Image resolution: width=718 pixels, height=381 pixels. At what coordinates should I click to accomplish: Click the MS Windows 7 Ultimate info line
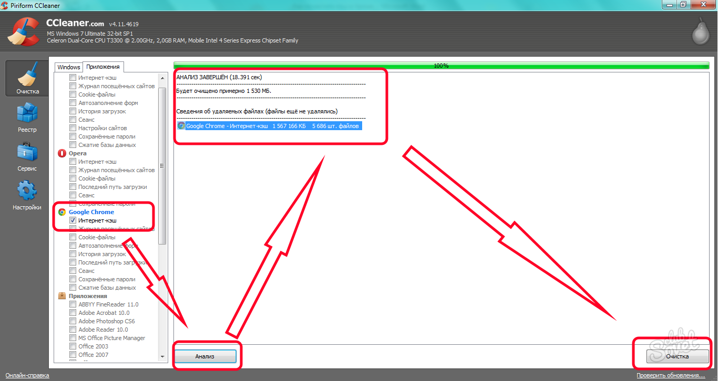[x=90, y=34]
